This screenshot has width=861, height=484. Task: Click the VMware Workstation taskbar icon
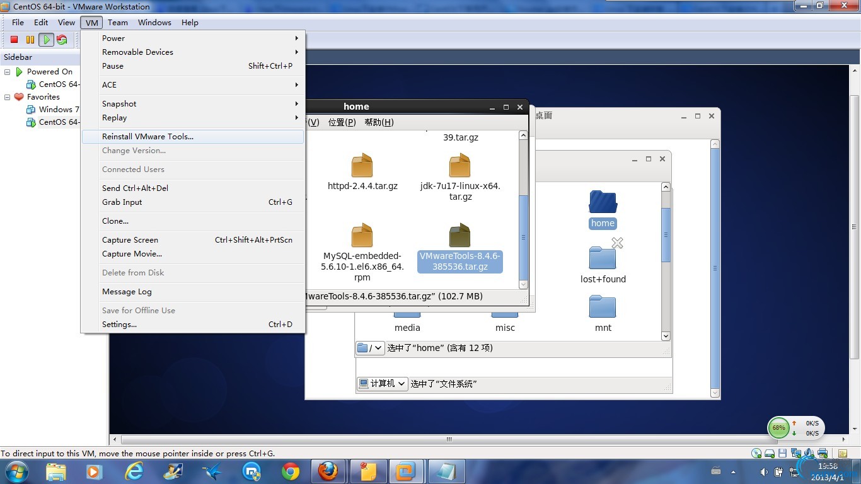pos(407,471)
